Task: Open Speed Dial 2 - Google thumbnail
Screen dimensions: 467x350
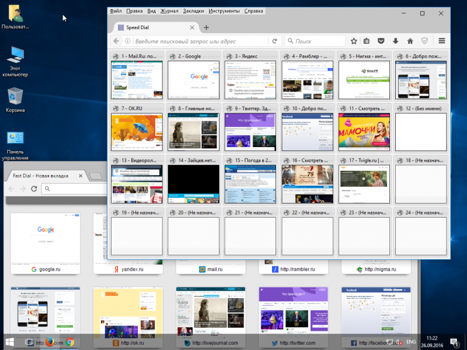Action: pos(193,80)
